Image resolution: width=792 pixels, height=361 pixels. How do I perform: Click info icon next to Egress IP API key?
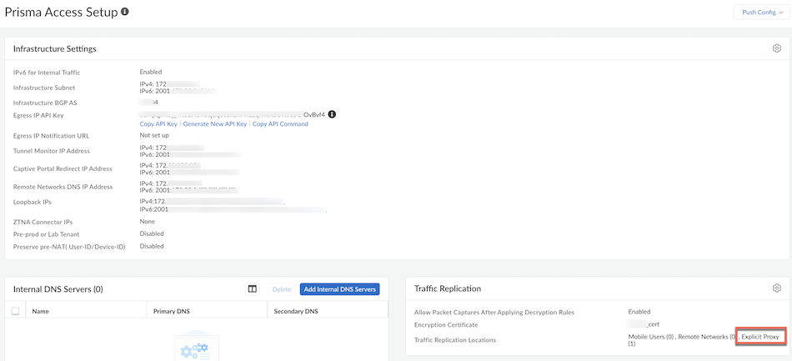(x=332, y=113)
